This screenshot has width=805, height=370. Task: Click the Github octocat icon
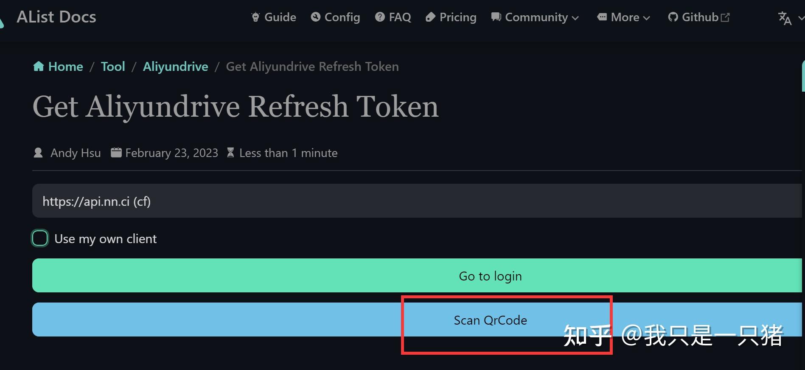(673, 17)
